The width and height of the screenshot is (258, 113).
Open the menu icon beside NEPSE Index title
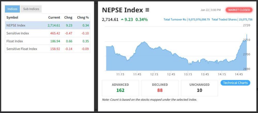click(x=147, y=10)
